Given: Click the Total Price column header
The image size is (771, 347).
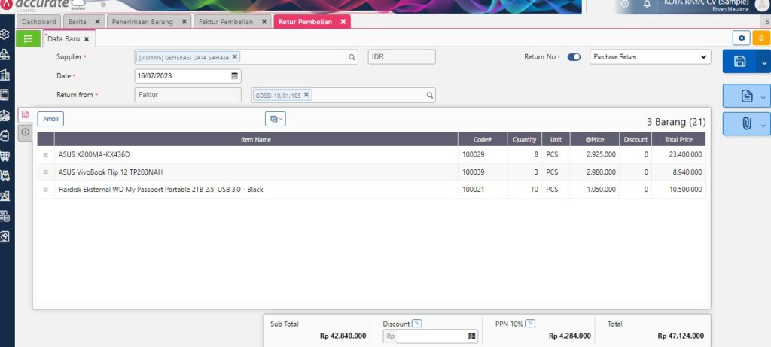Looking at the screenshot, I should pos(678,139).
